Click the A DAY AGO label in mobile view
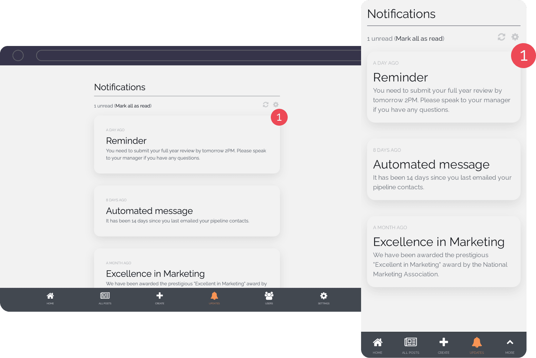Screen dimensions: 536x358 386,63
